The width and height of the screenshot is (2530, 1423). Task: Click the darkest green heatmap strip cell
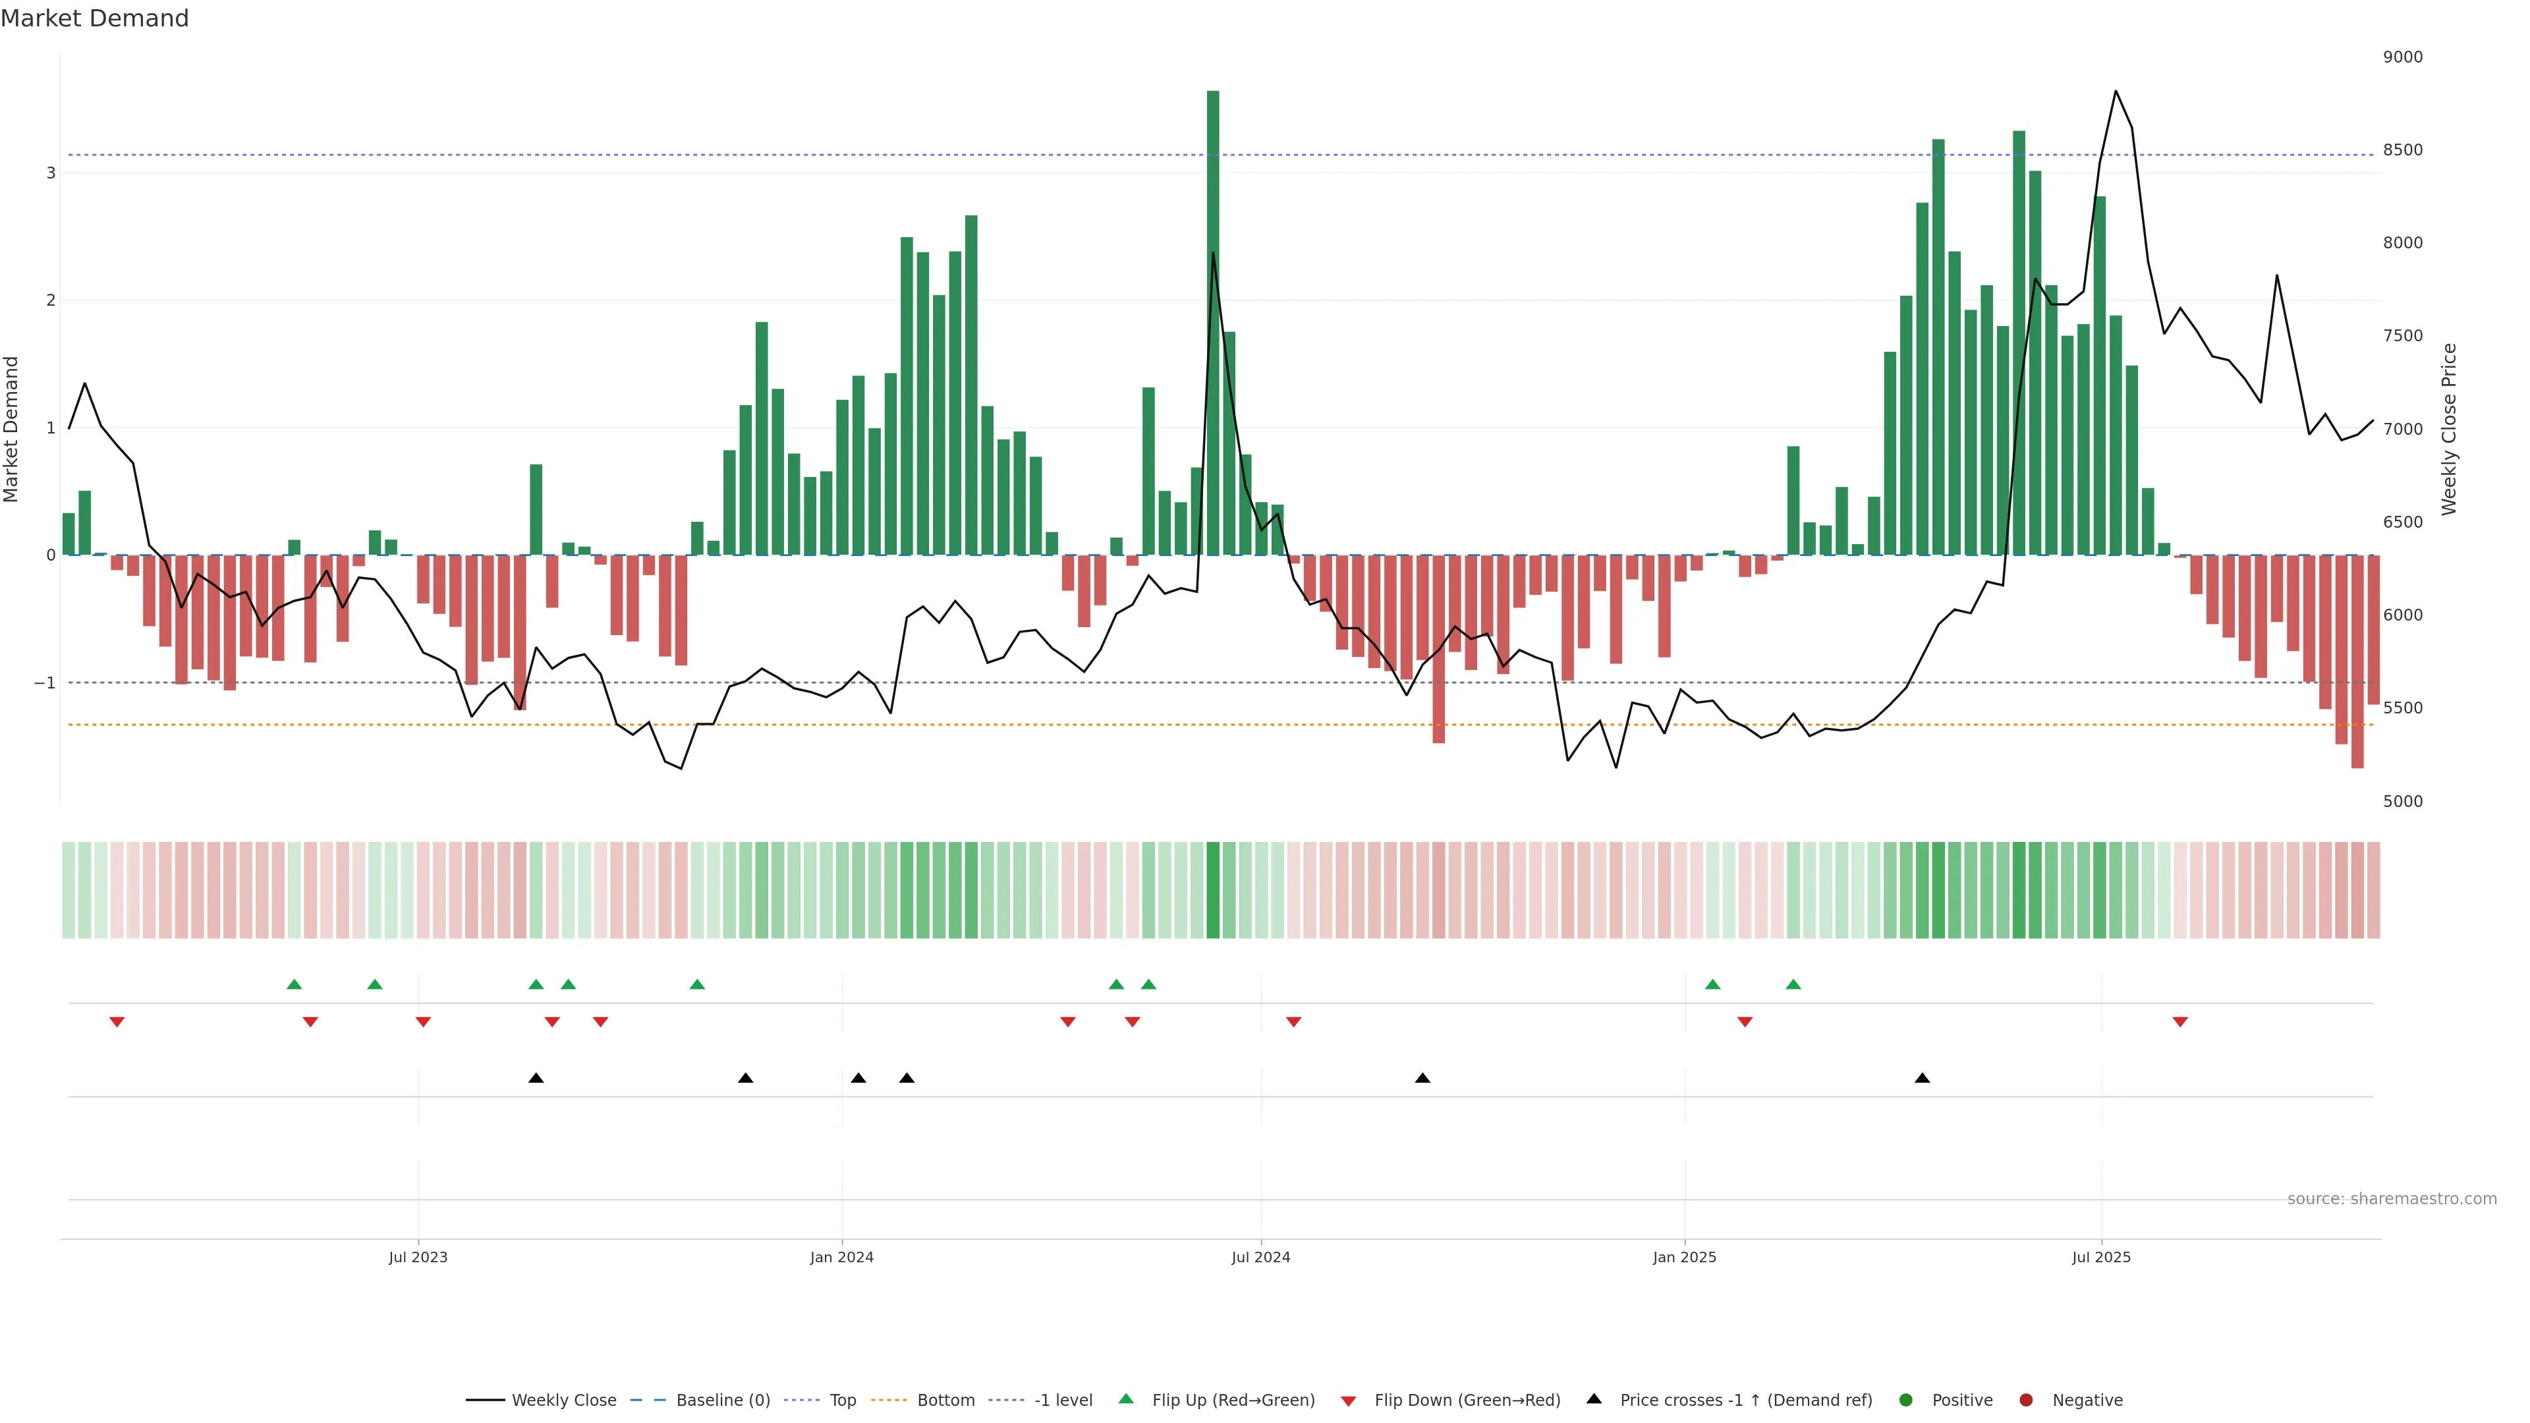click(x=1213, y=890)
